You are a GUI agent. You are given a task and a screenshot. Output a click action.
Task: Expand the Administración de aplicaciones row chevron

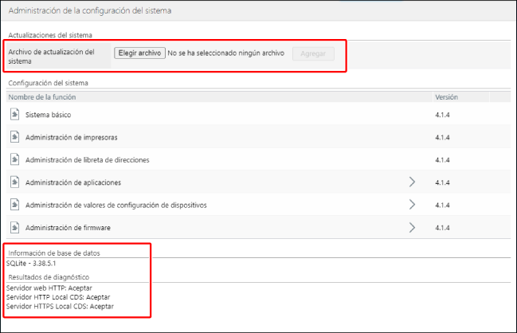click(412, 182)
